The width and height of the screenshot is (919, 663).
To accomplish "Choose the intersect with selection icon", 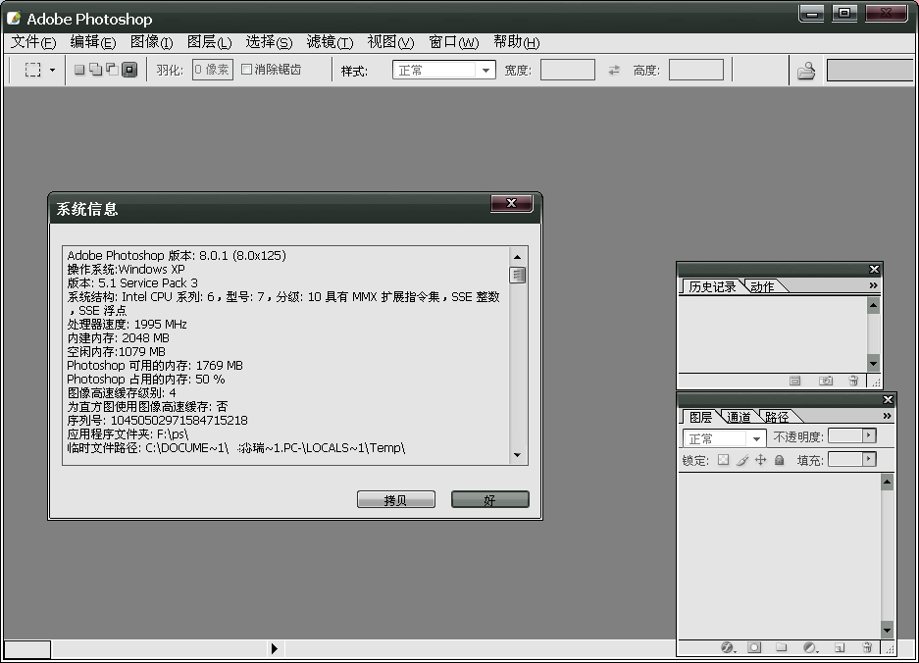I will (129, 70).
